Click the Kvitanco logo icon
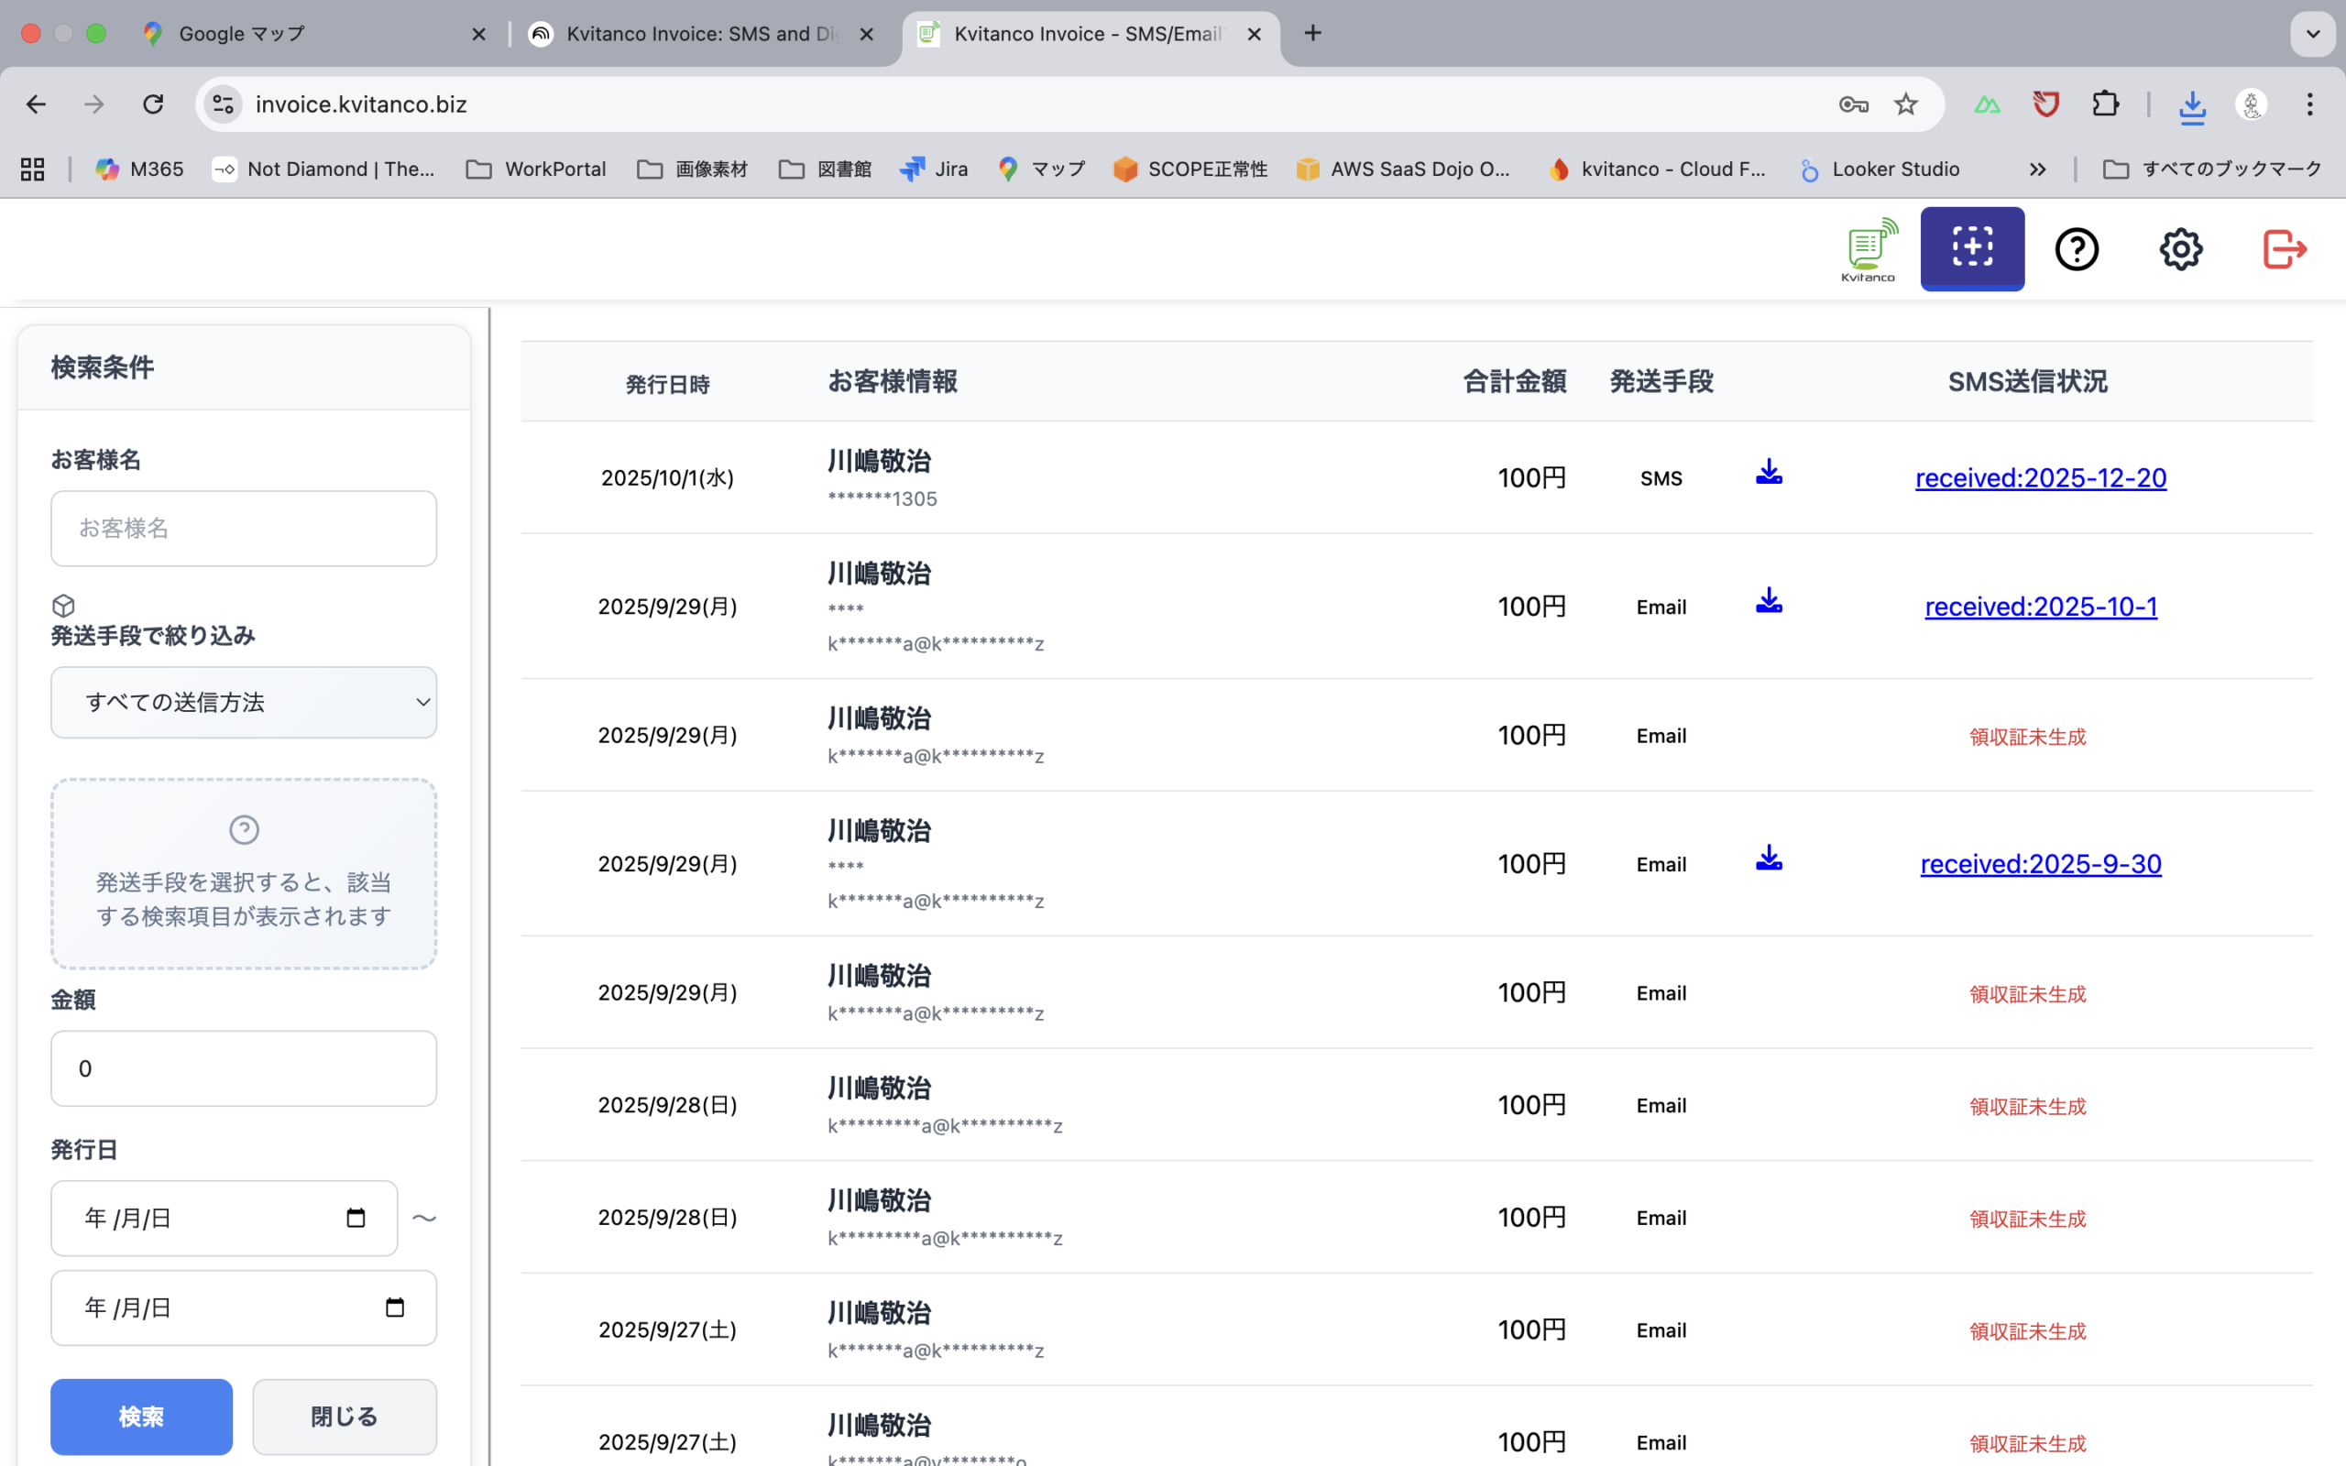This screenshot has width=2346, height=1466. coord(1868,249)
